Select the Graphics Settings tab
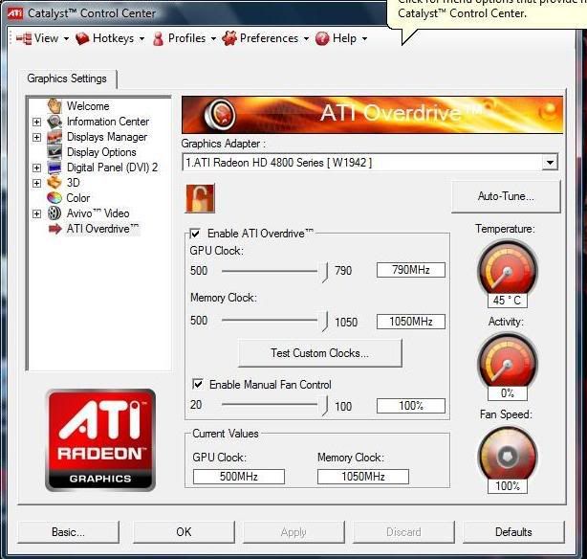The height and width of the screenshot is (559, 587). tap(67, 78)
